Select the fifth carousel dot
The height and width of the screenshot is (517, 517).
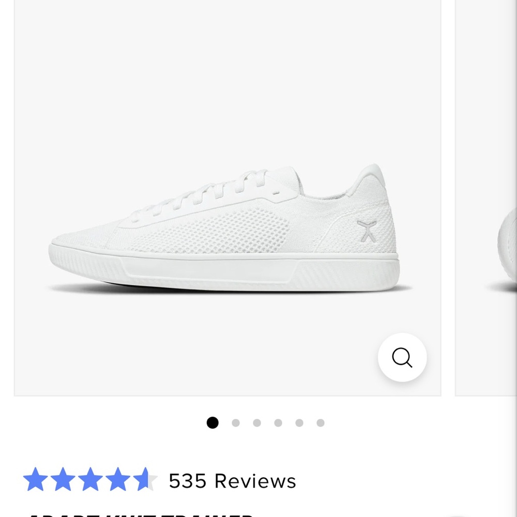(x=300, y=423)
